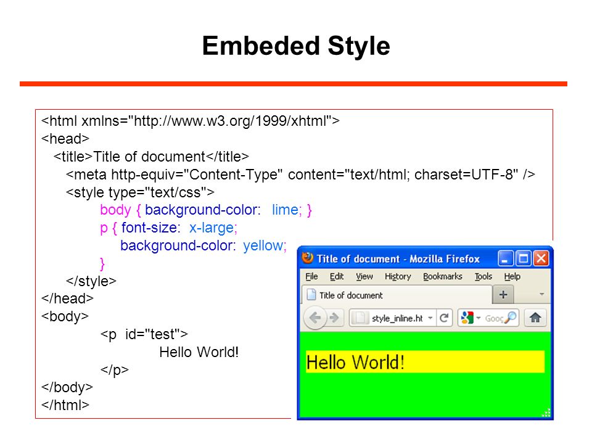The width and height of the screenshot is (592, 444).
Task: Click the search magnifier icon
Action: pos(510,318)
